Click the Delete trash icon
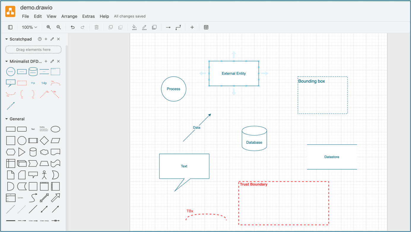This screenshot has height=232, width=411. click(96, 27)
